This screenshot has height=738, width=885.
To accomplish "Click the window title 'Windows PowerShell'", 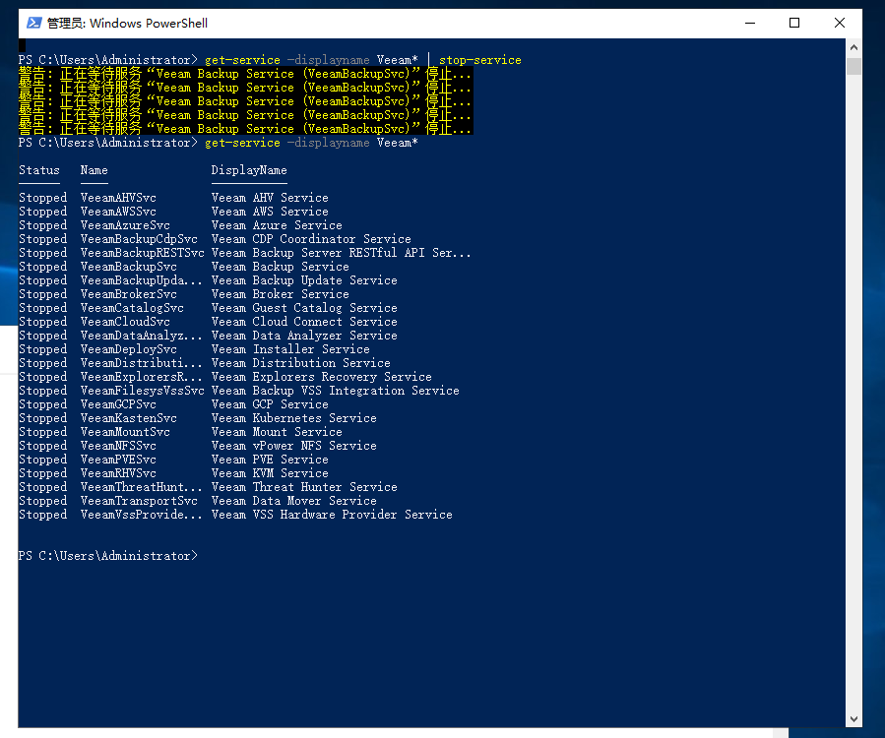I will point(149,24).
